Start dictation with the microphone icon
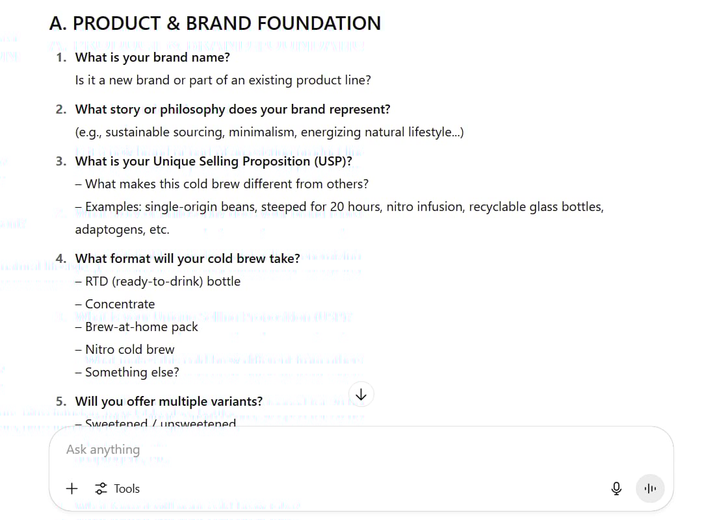 point(616,488)
